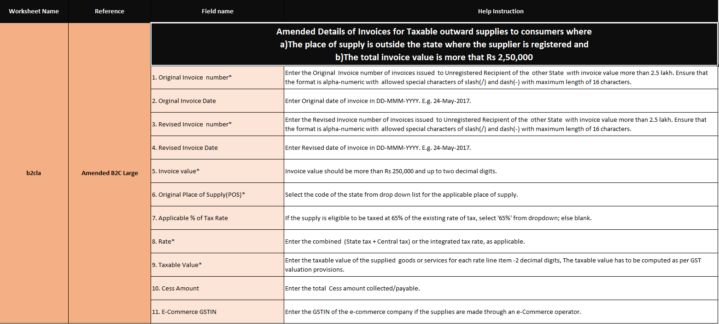Click the E-Commerce GSTIN field cell

pyautogui.click(x=217, y=312)
